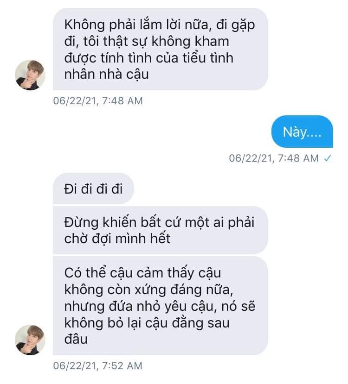The image size is (348, 384).
Task: Click 'không bỏ lại cậu đằng sau' line
Action: pos(147,323)
